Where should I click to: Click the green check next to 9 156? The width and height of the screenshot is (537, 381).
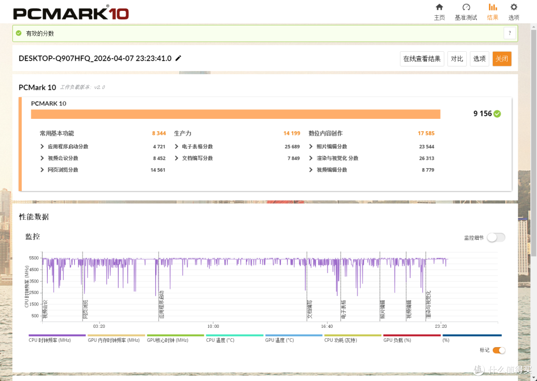click(497, 114)
